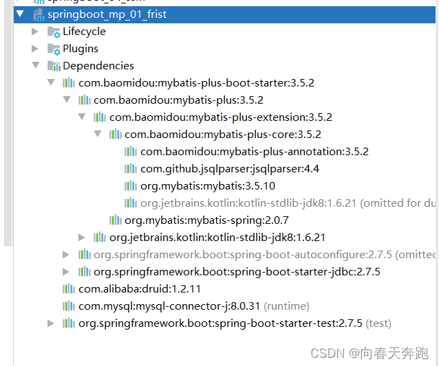This screenshot has width=439, height=366.
Task: Click library icon of mybatis-plus-core:3.5.2
Action: pos(116,135)
